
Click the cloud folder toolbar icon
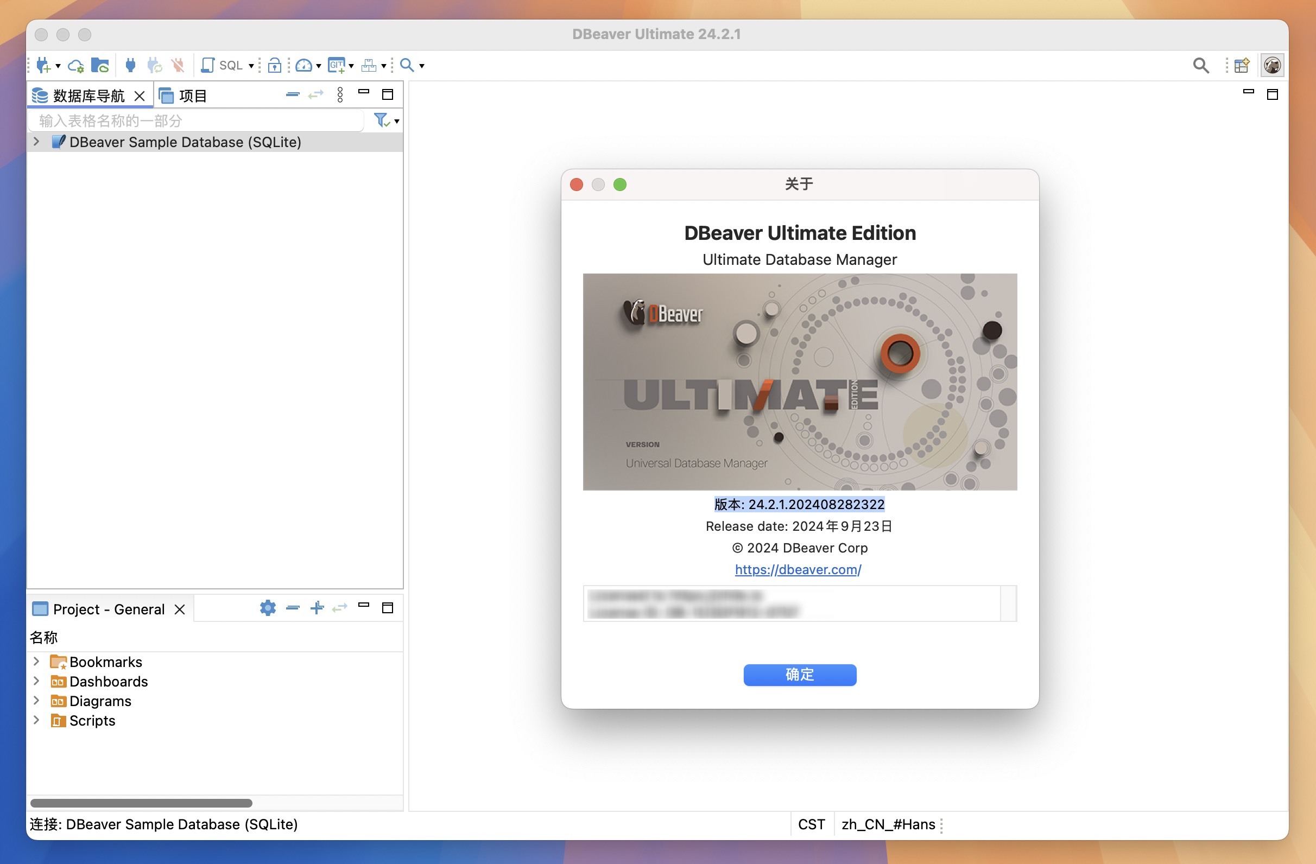100,65
